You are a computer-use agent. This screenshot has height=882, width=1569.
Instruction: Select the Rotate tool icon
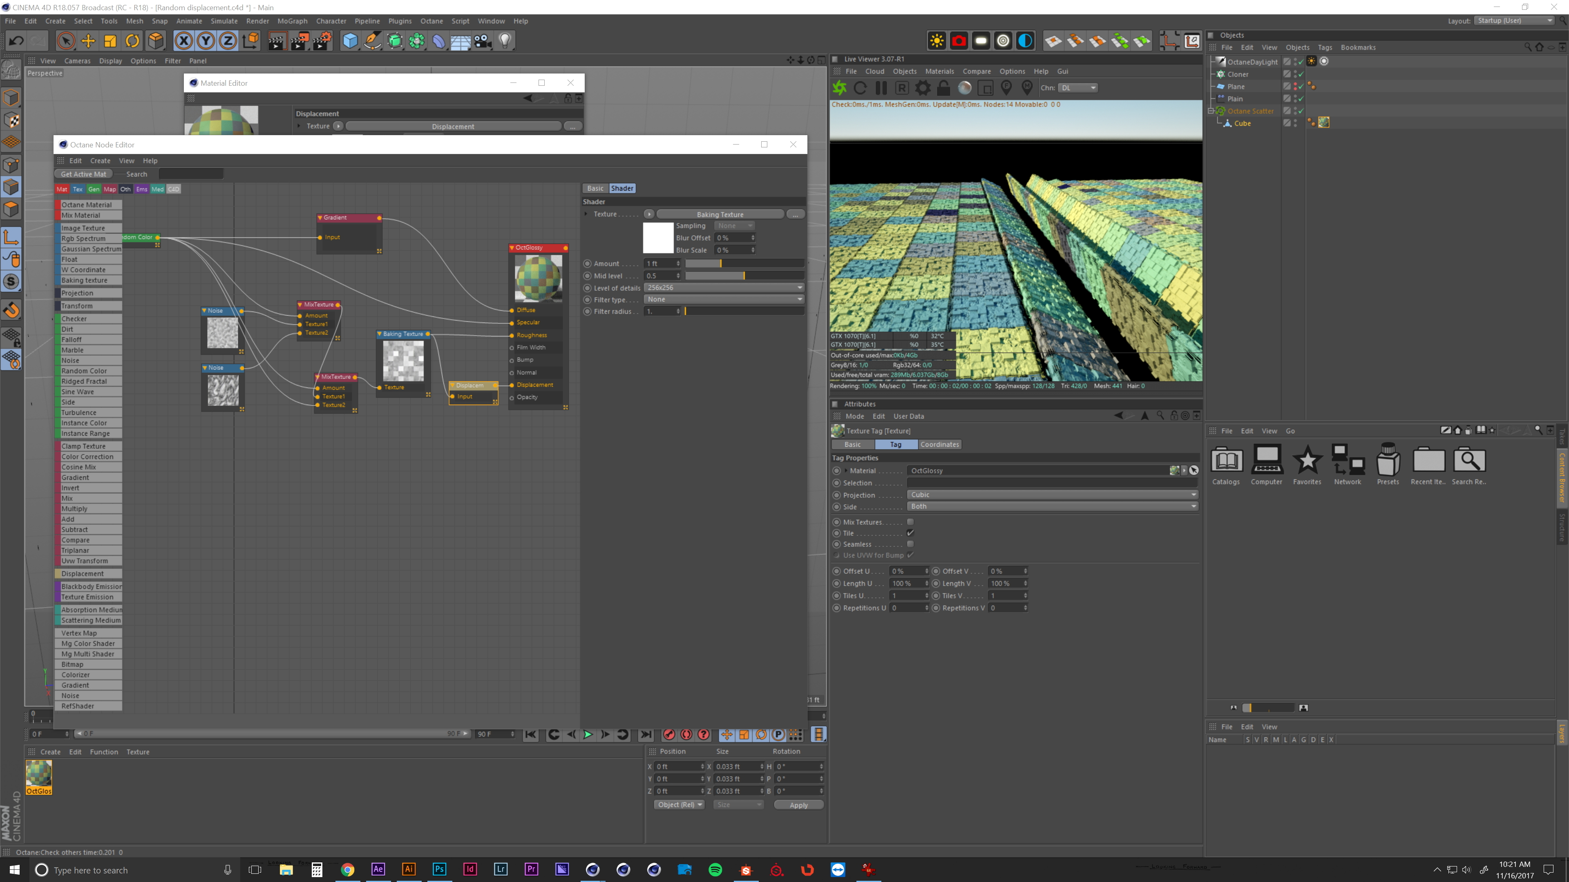pyautogui.click(x=132, y=41)
